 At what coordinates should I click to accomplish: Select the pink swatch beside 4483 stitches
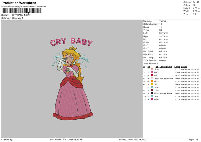(152, 72)
